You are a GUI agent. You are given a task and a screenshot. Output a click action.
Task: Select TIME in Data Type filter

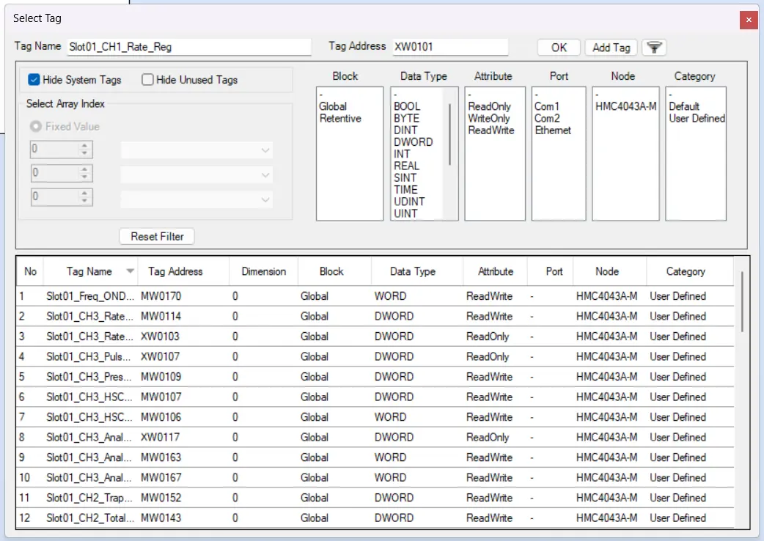(405, 189)
